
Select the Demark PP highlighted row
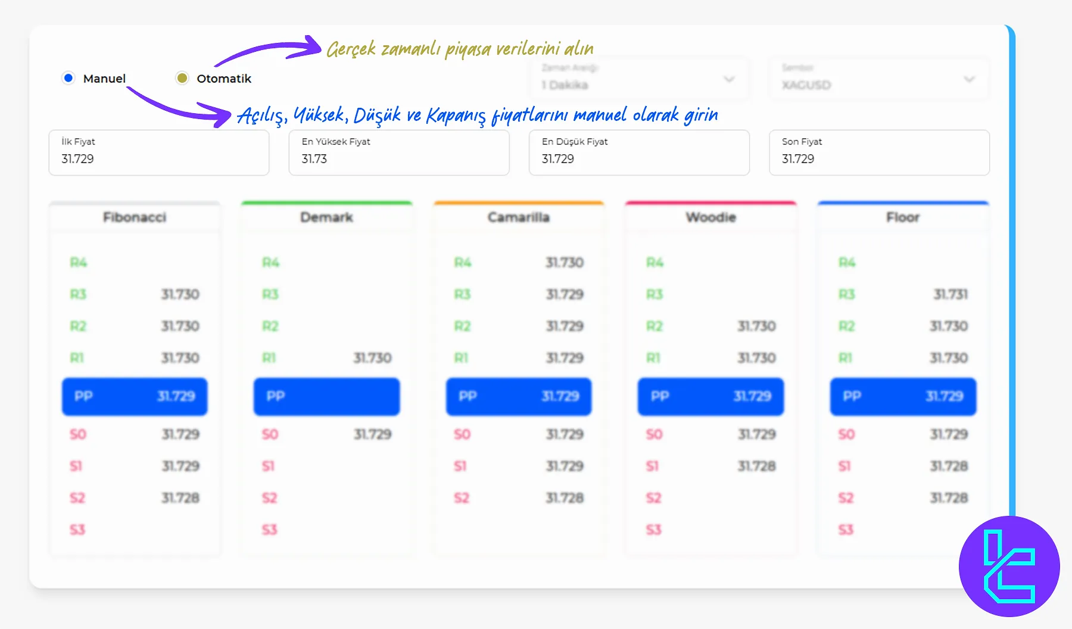[326, 397]
